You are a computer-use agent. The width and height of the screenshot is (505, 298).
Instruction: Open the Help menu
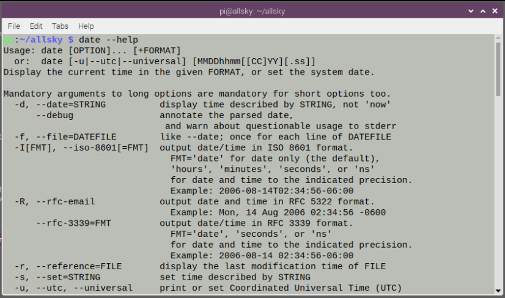coord(86,26)
